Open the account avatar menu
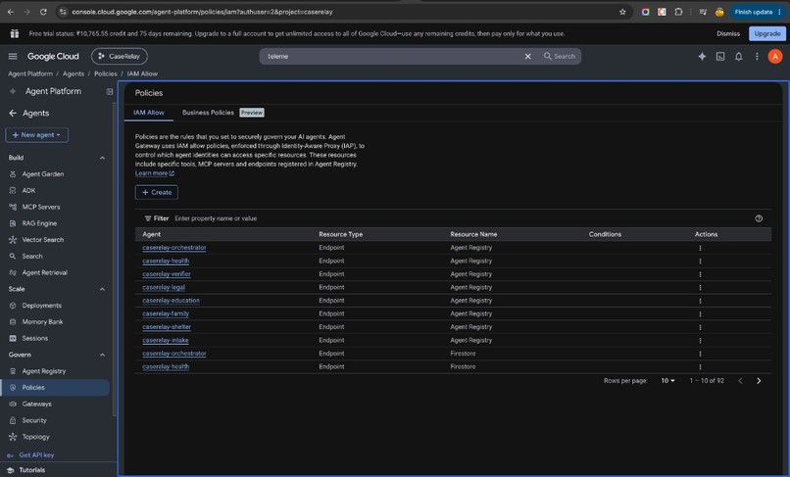Image resolution: width=790 pixels, height=477 pixels. 775,57
